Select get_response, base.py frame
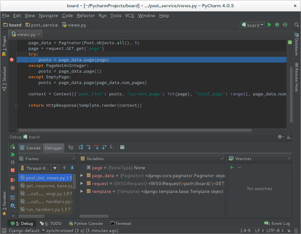 (x=45, y=186)
